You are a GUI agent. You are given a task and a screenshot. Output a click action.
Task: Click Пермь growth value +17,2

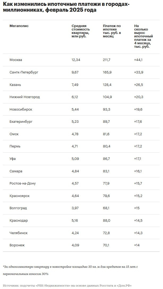coord(138,146)
